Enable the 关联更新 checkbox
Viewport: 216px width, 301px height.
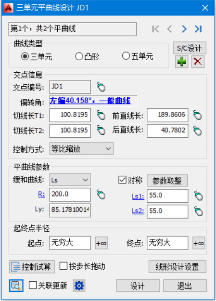[x=33, y=285]
